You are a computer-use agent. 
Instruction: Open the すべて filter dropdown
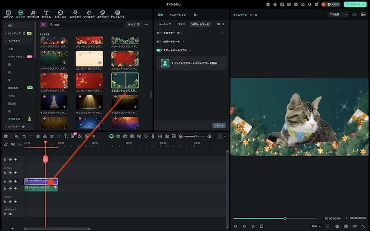[133, 24]
